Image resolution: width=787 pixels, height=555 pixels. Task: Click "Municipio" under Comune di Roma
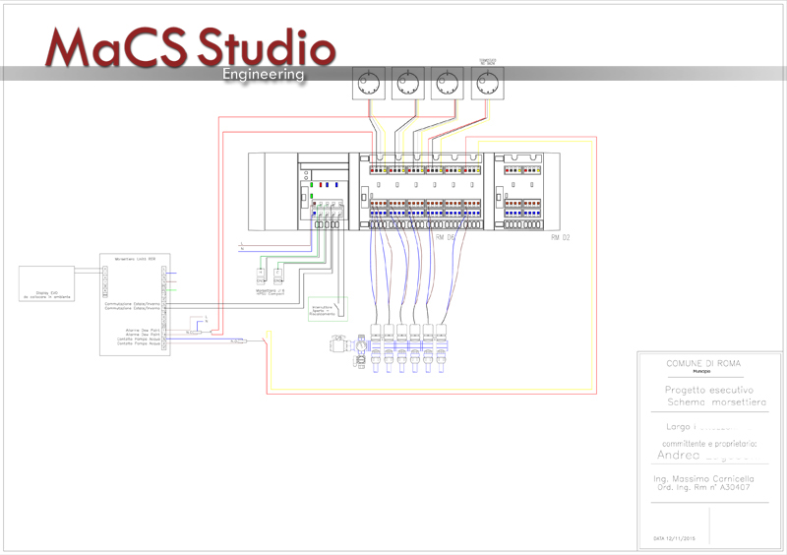point(701,372)
